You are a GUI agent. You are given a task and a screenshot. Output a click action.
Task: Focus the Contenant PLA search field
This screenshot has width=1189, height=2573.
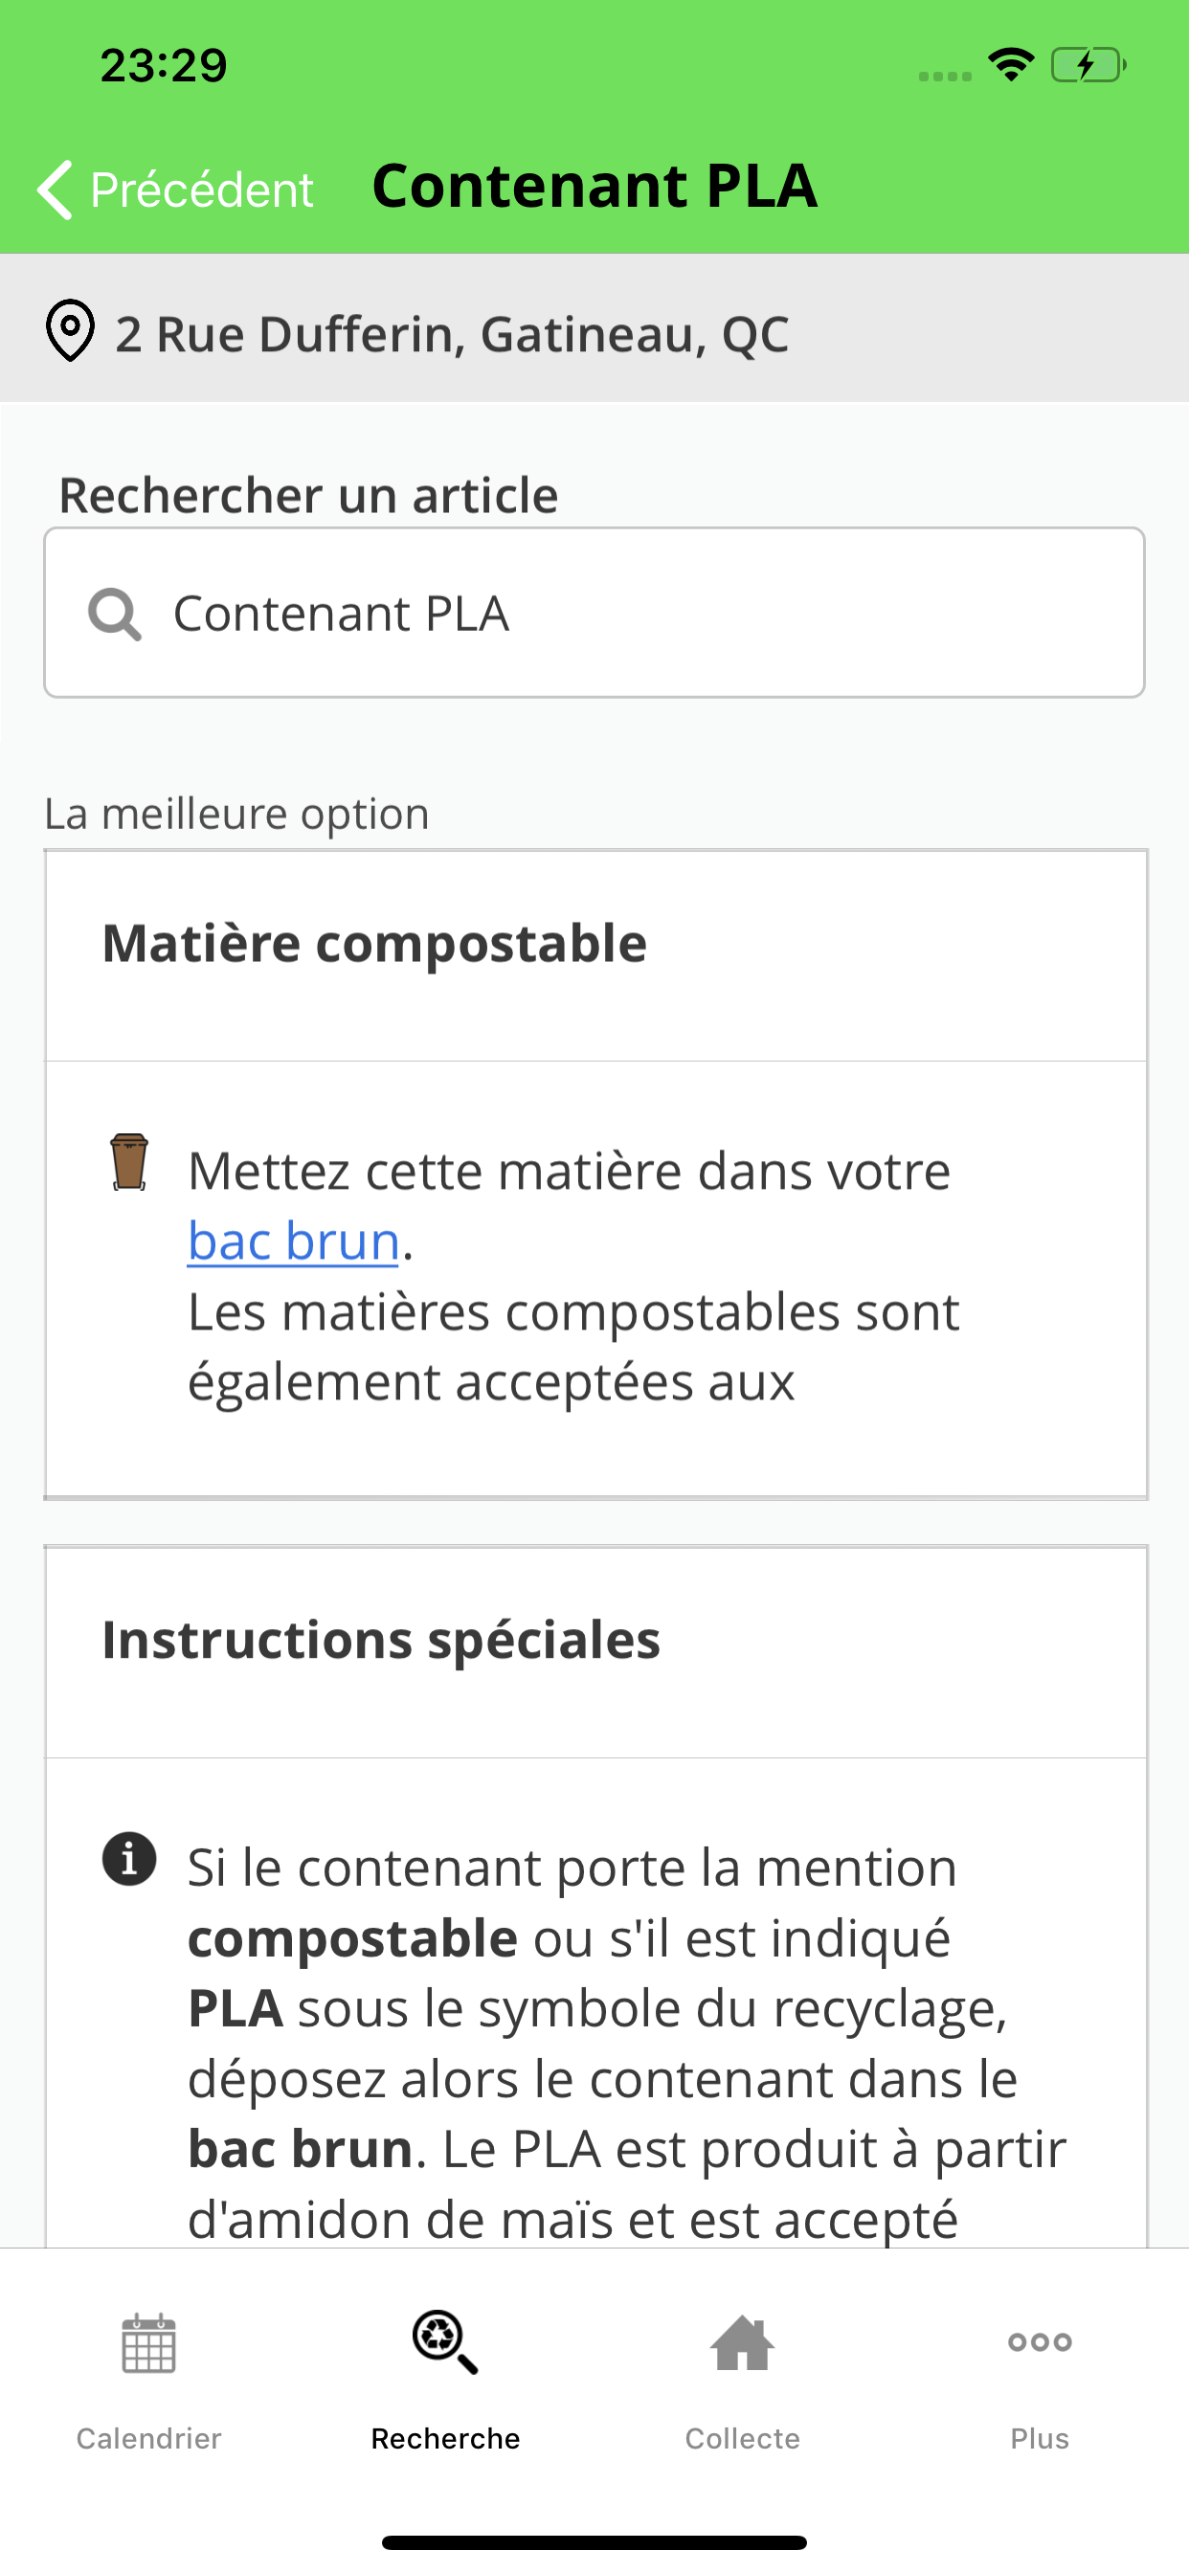pyautogui.click(x=594, y=613)
